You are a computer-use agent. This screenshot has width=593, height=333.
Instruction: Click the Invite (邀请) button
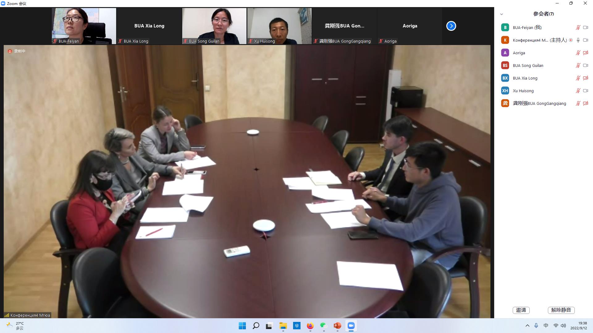tap(521, 310)
